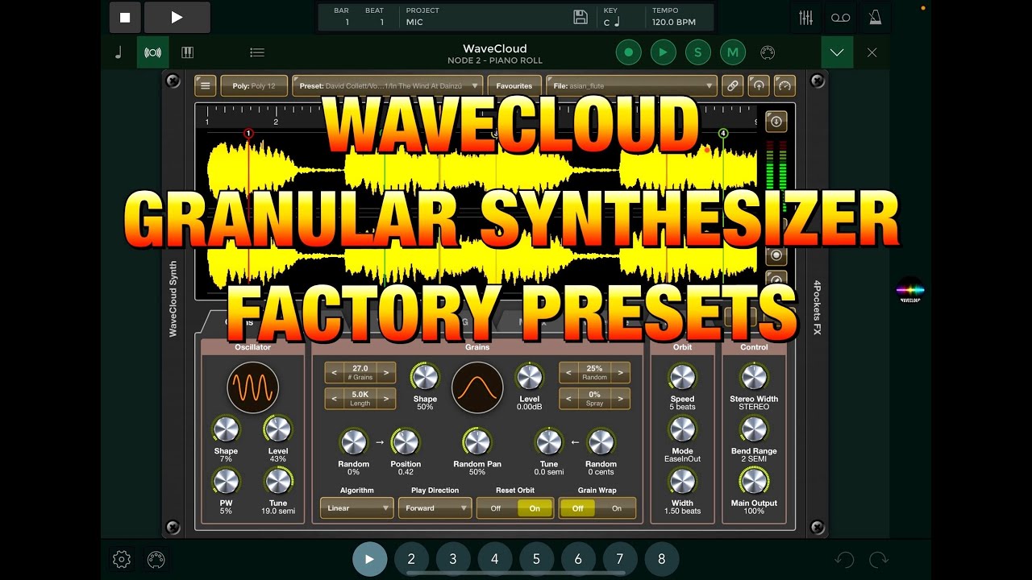Click the Oscillator PW knob
The width and height of the screenshot is (1032, 580).
click(226, 482)
